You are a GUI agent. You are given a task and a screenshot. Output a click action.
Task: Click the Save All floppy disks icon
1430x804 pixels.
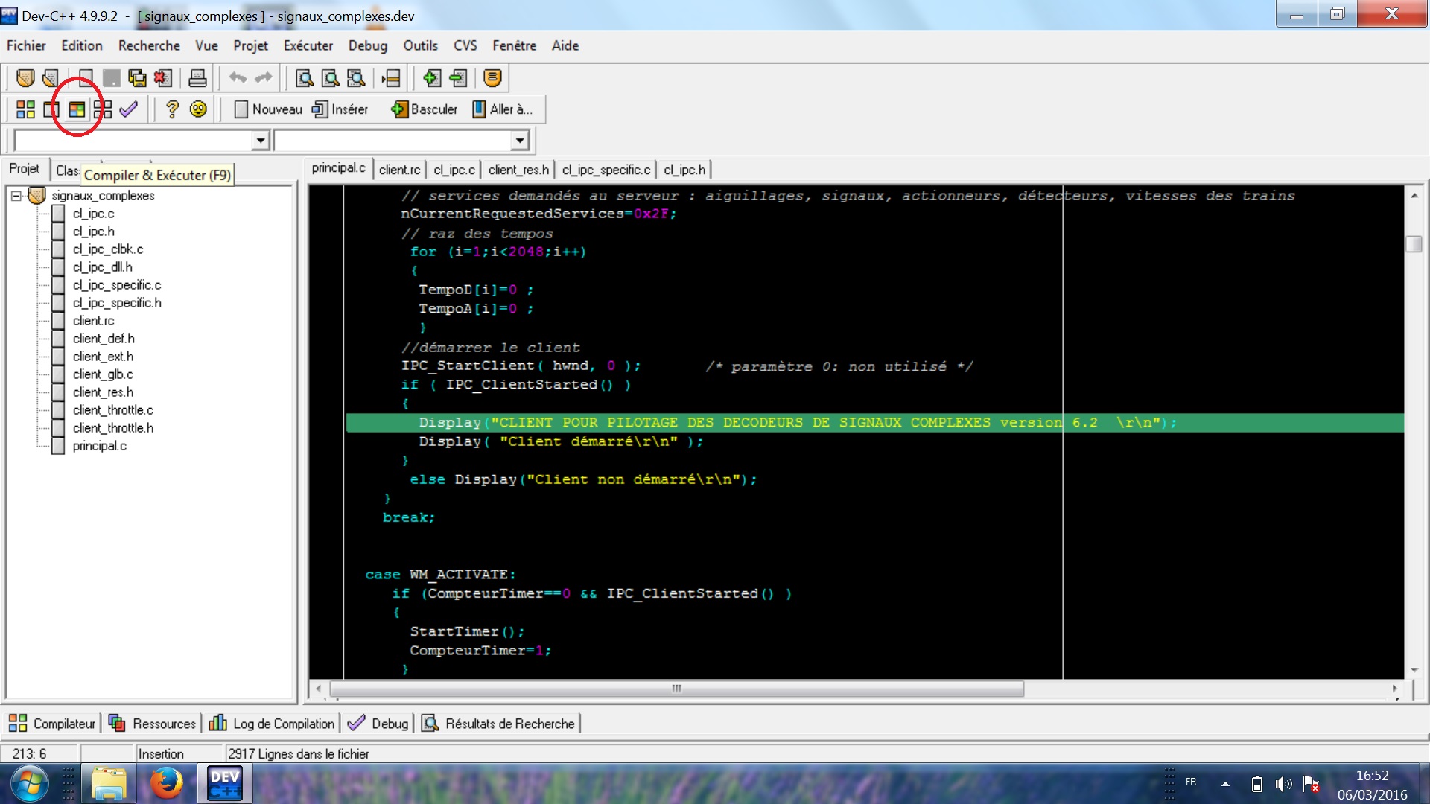tap(137, 77)
